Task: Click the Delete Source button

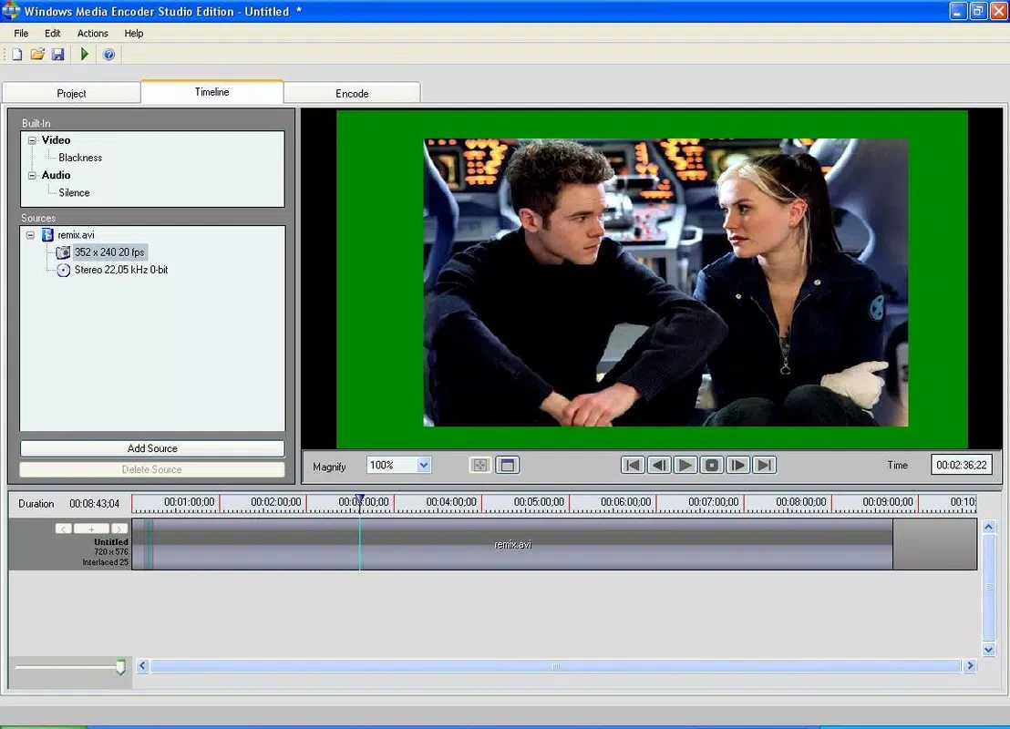Action: pyautogui.click(x=152, y=469)
